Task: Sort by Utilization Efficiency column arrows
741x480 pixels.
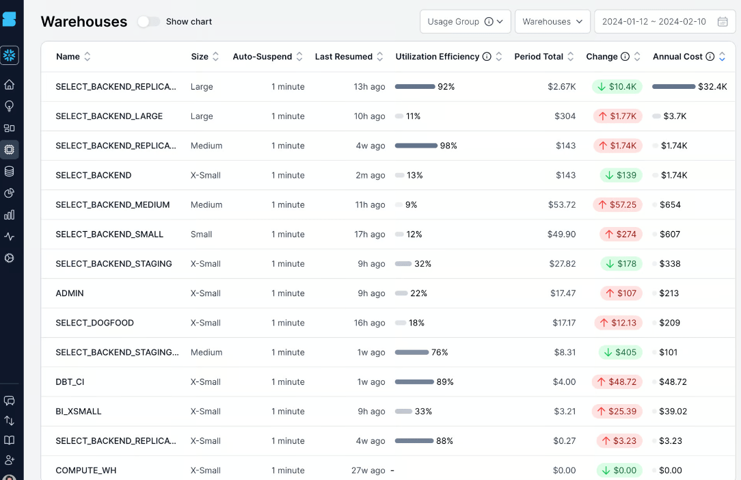Action: (498, 57)
